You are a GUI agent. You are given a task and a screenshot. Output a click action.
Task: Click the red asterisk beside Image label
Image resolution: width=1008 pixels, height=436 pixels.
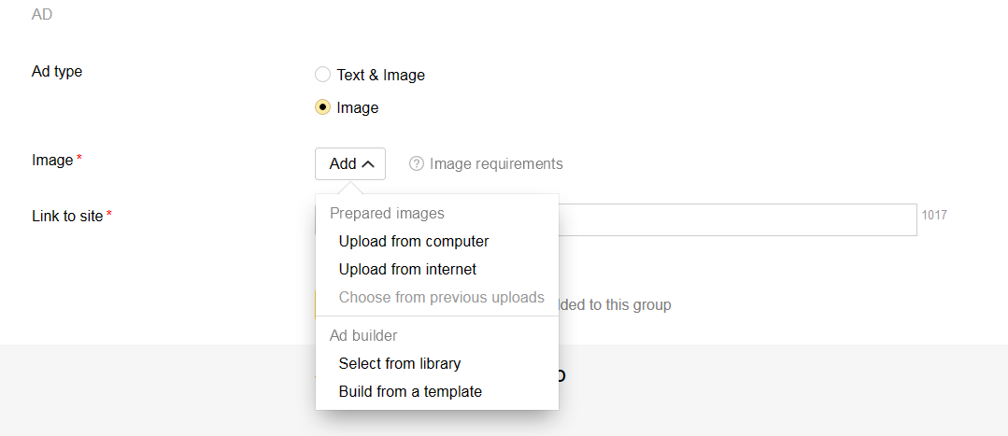79,160
